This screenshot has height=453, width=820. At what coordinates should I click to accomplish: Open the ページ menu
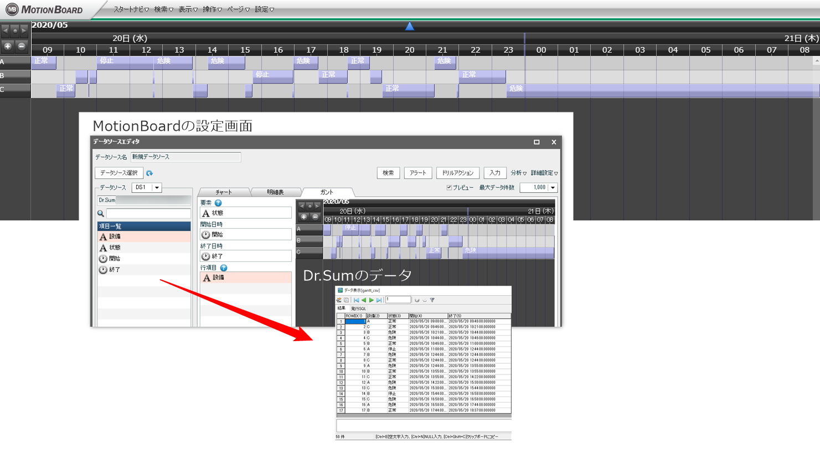238,9
